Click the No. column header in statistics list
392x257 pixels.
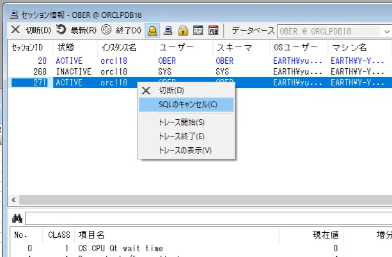26,235
